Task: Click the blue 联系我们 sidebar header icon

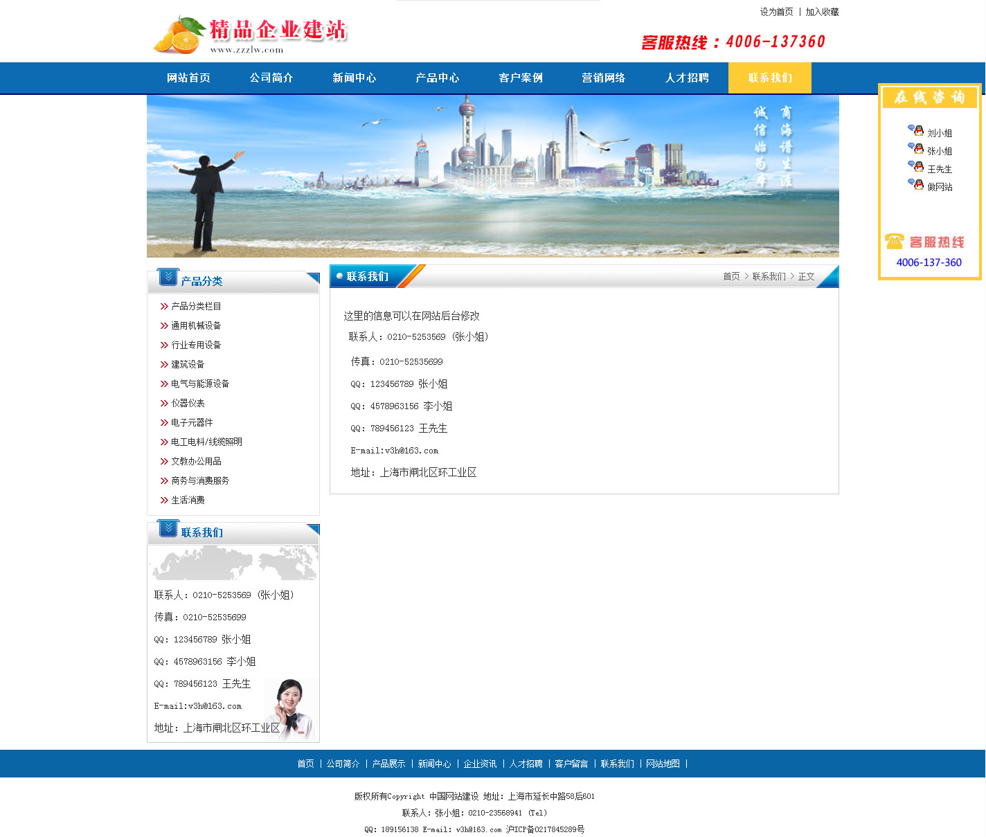Action: coord(168,529)
